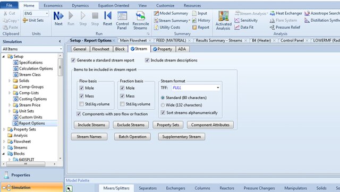
Task: Click the Step run icon
Action: coord(83,16)
